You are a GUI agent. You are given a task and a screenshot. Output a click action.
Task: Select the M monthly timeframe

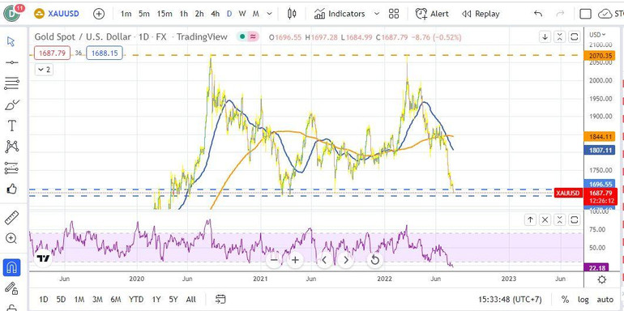pyautogui.click(x=256, y=14)
